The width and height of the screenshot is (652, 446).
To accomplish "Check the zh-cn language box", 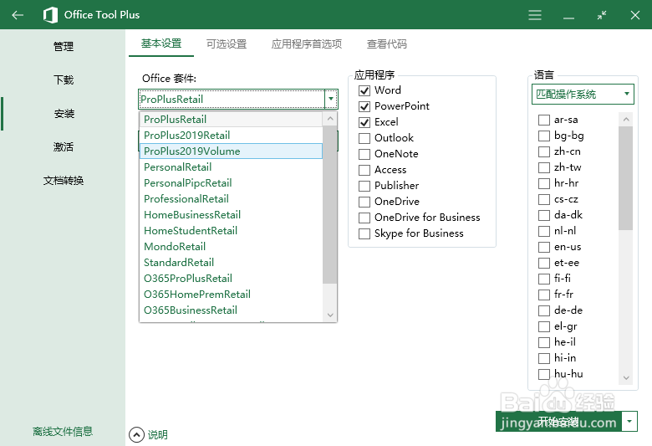I will click(544, 151).
